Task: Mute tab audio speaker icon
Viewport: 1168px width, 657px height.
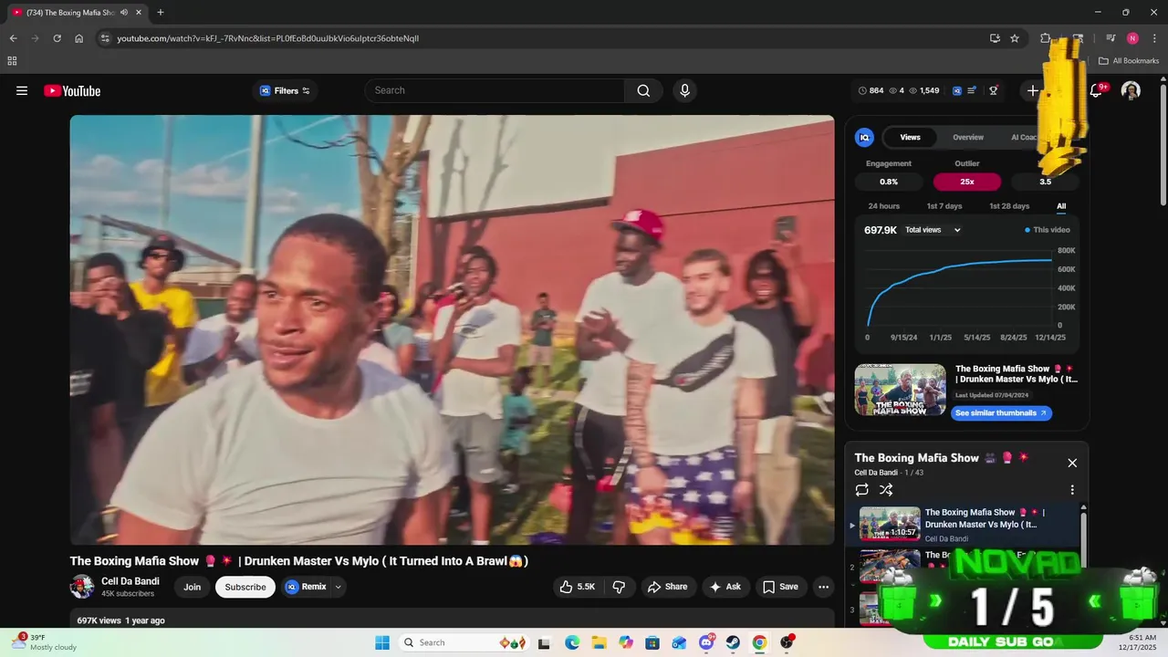Action: tap(124, 13)
